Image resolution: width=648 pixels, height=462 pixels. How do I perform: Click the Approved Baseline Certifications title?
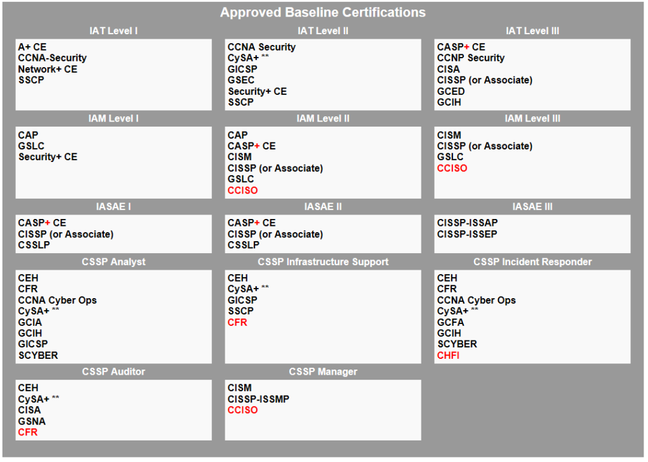(323, 12)
